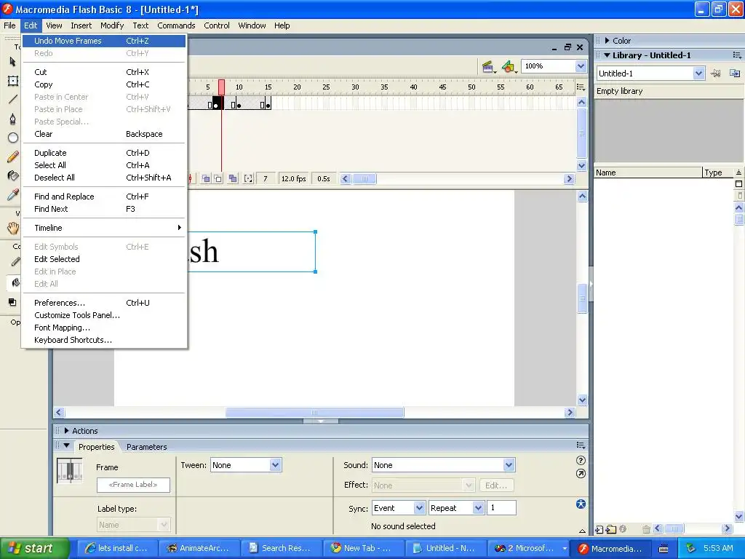The image size is (745, 559).
Task: Click the Windows start button
Action: pyautogui.click(x=35, y=548)
